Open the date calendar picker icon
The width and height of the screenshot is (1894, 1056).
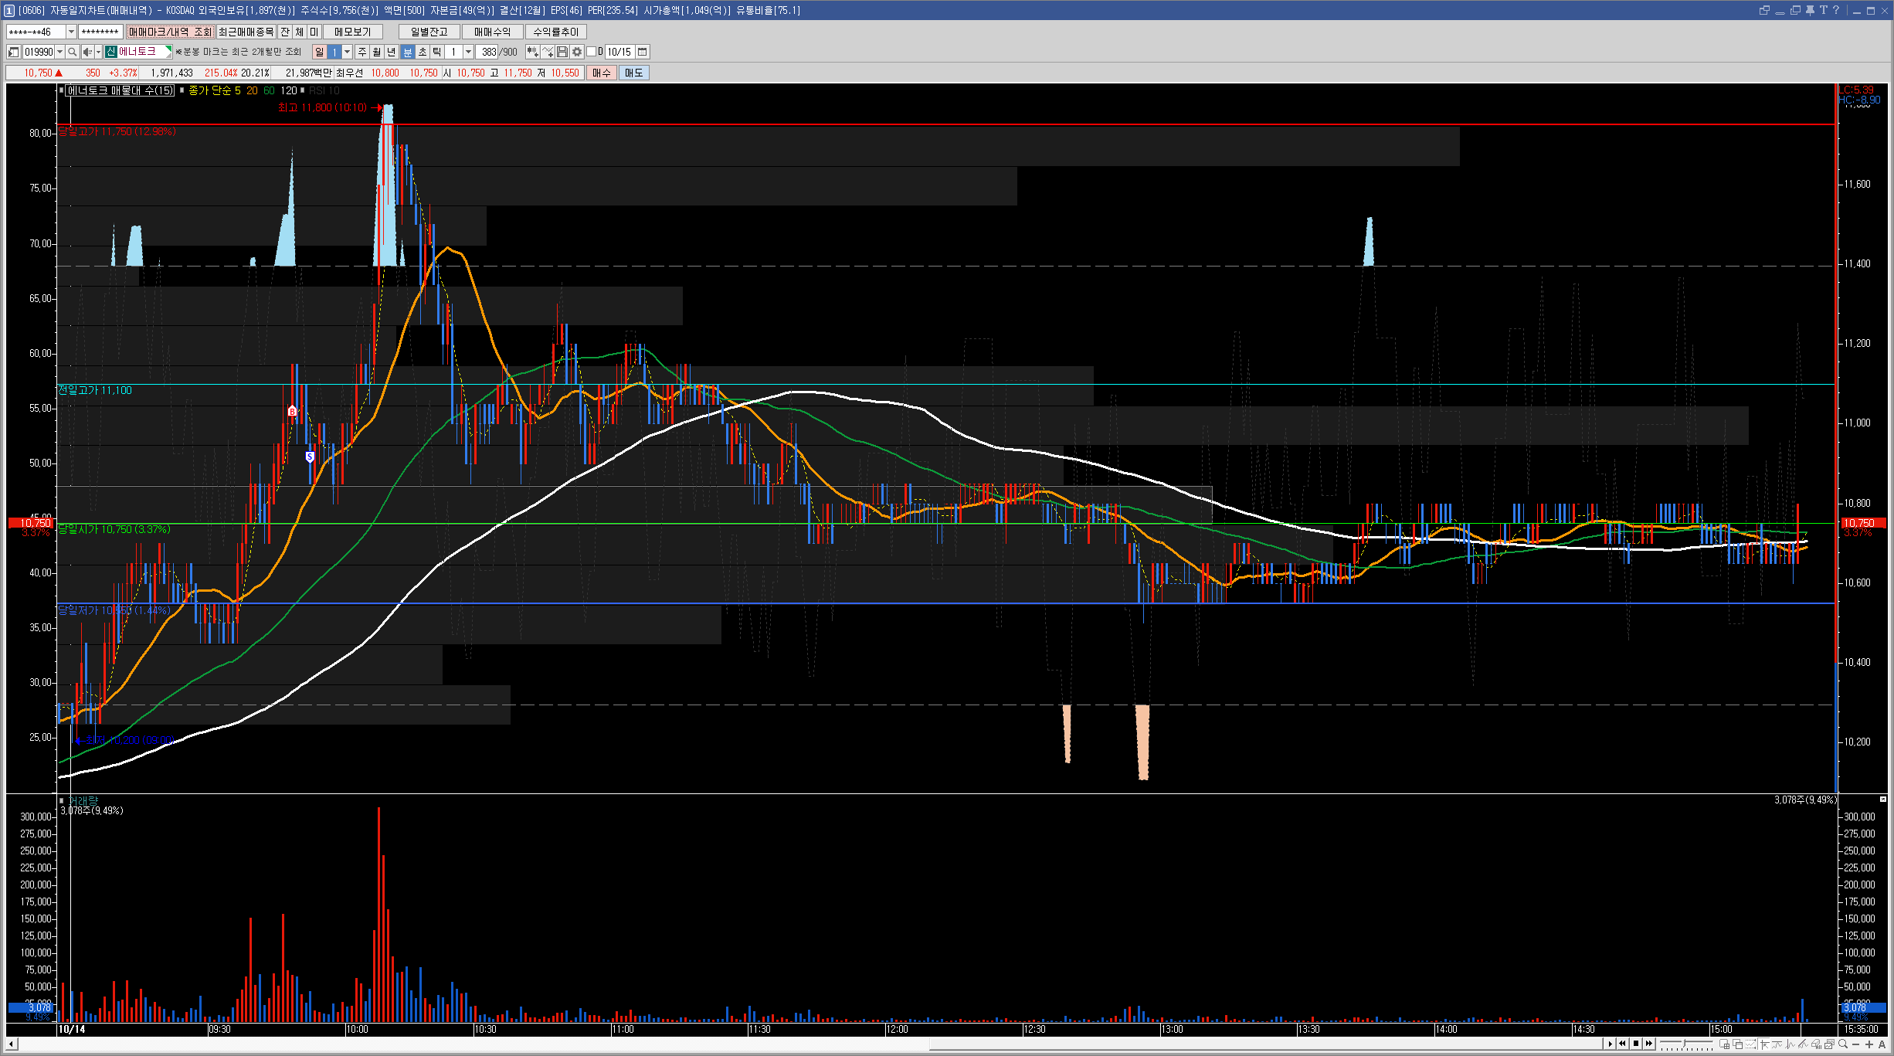point(642,52)
